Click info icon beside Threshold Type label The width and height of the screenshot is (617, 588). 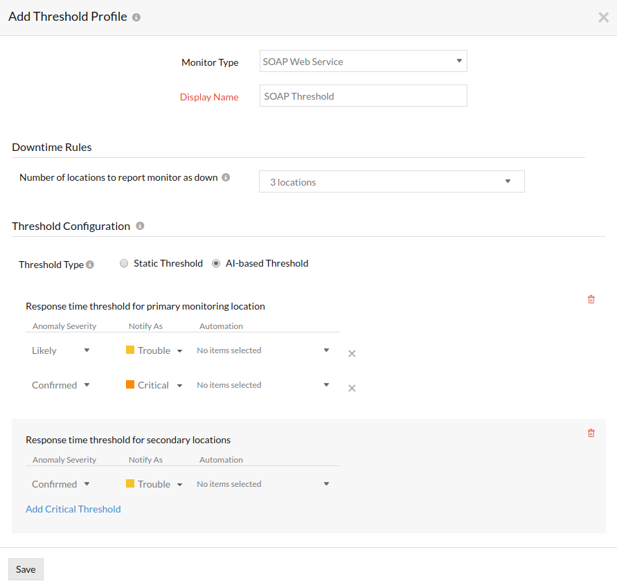pos(90,265)
